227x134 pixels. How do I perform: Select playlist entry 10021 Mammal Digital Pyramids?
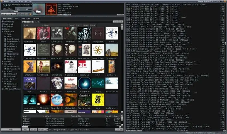(x=175, y=104)
